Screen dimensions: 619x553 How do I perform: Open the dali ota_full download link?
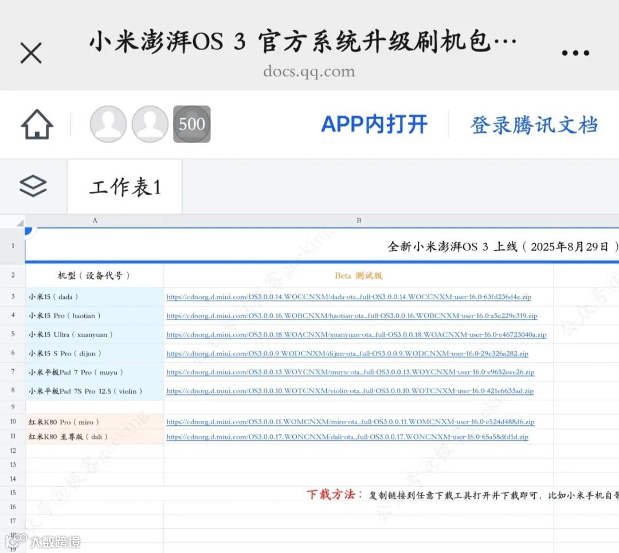(x=347, y=437)
